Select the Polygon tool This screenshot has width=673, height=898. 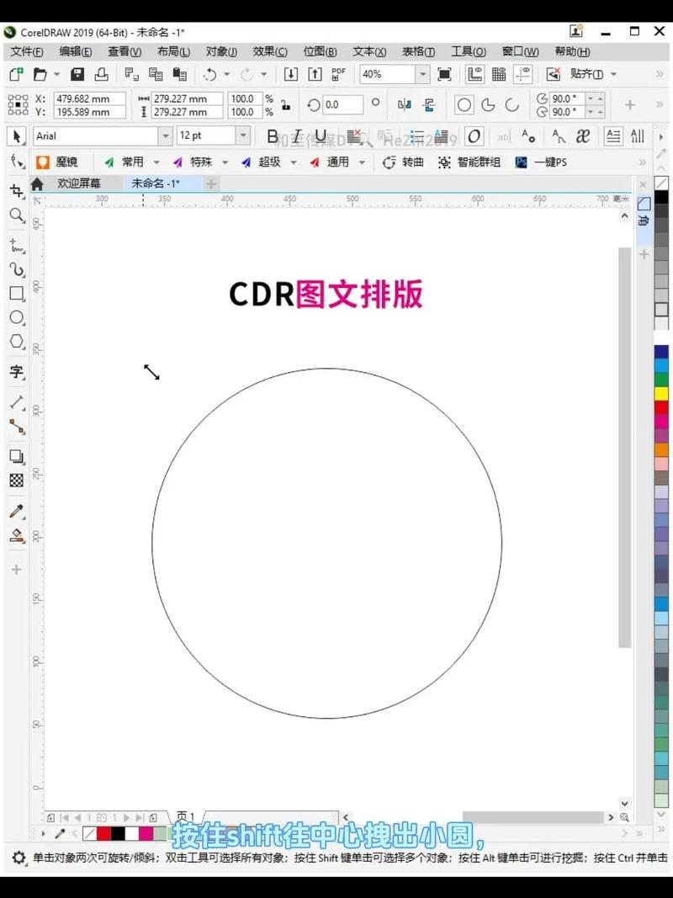tap(16, 341)
